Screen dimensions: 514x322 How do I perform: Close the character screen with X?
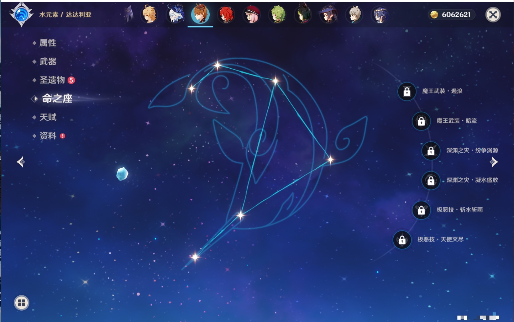(493, 15)
